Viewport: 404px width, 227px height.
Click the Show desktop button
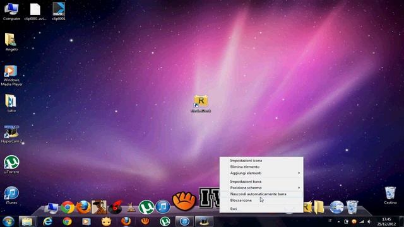point(401,221)
